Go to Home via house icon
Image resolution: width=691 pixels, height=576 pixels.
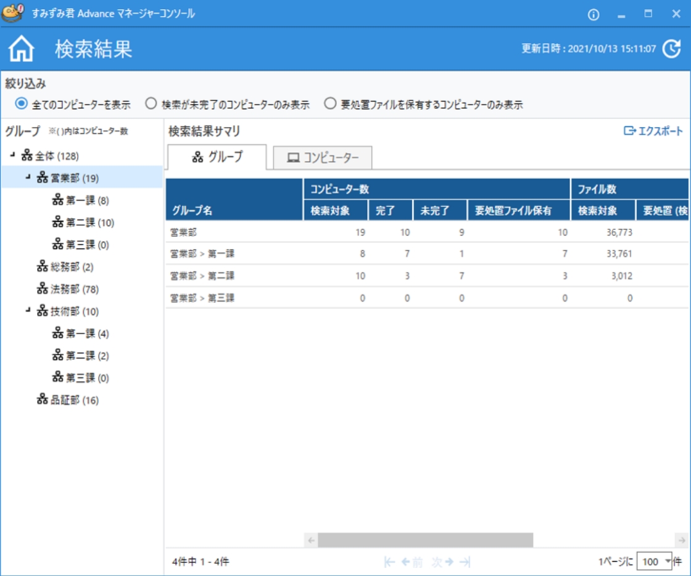21,49
